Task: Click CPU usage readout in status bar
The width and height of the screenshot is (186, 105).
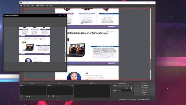Action: (144, 99)
